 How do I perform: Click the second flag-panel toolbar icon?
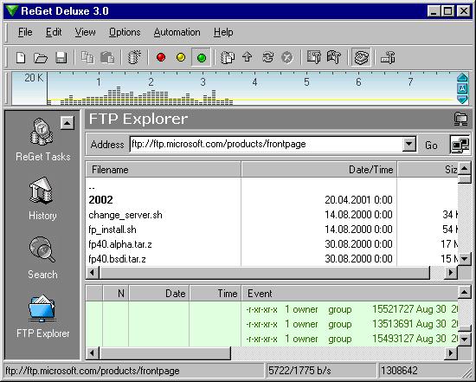[x=334, y=57]
